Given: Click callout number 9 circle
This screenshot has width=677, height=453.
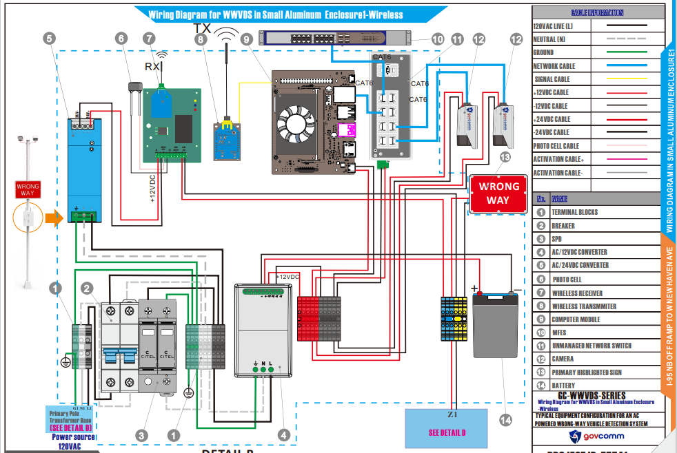Looking at the screenshot, I should click(x=246, y=40).
